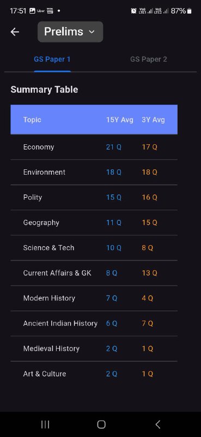The image size is (201, 437).
Task: Tap the Android recent apps icon
Action: pyautogui.click(x=45, y=424)
